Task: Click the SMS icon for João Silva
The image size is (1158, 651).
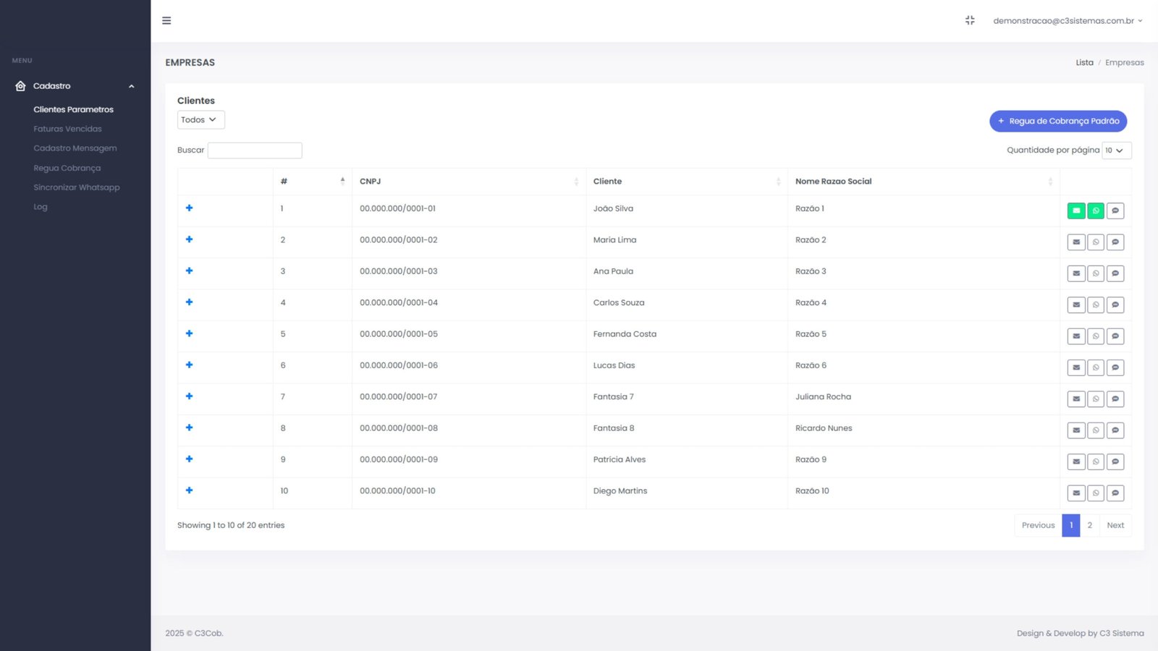Action: click(1115, 211)
